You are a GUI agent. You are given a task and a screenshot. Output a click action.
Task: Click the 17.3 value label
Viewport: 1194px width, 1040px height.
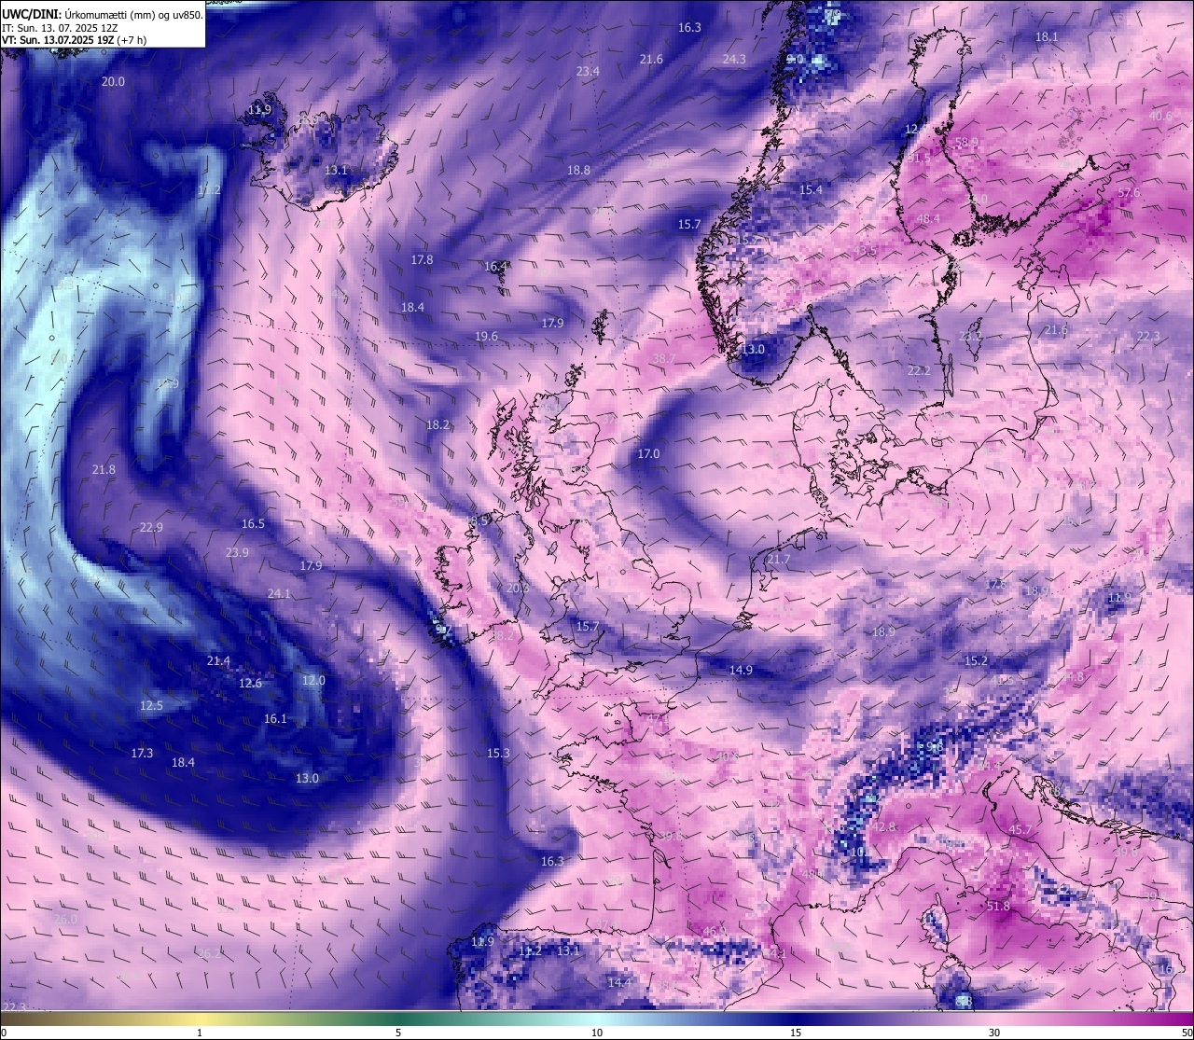click(142, 754)
